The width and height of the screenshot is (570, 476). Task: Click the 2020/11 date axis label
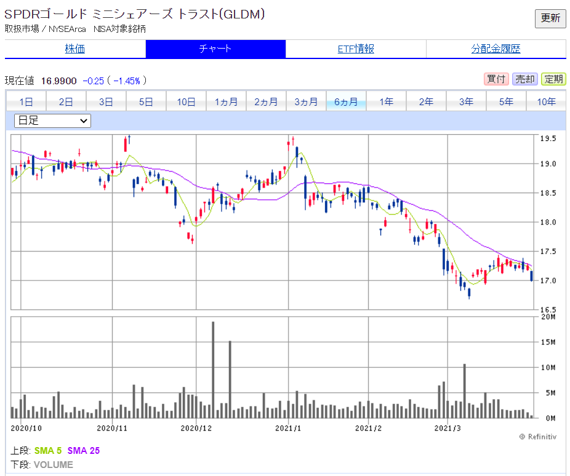point(112,428)
